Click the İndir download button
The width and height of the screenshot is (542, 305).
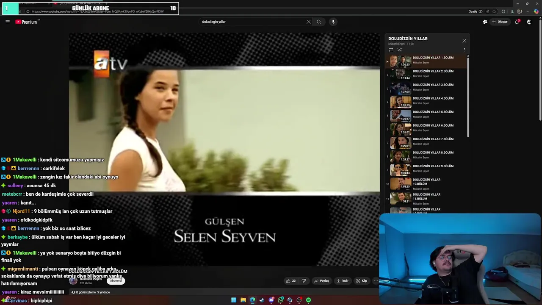coord(343,280)
